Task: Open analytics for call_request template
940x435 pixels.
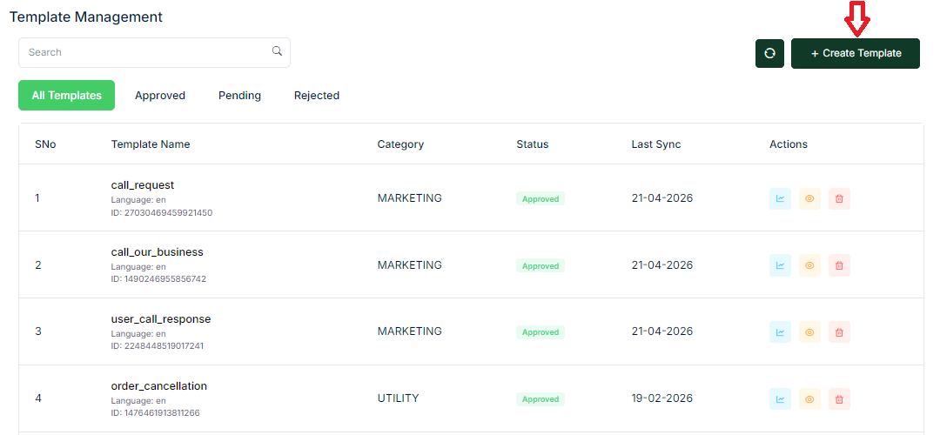Action: pyautogui.click(x=780, y=198)
